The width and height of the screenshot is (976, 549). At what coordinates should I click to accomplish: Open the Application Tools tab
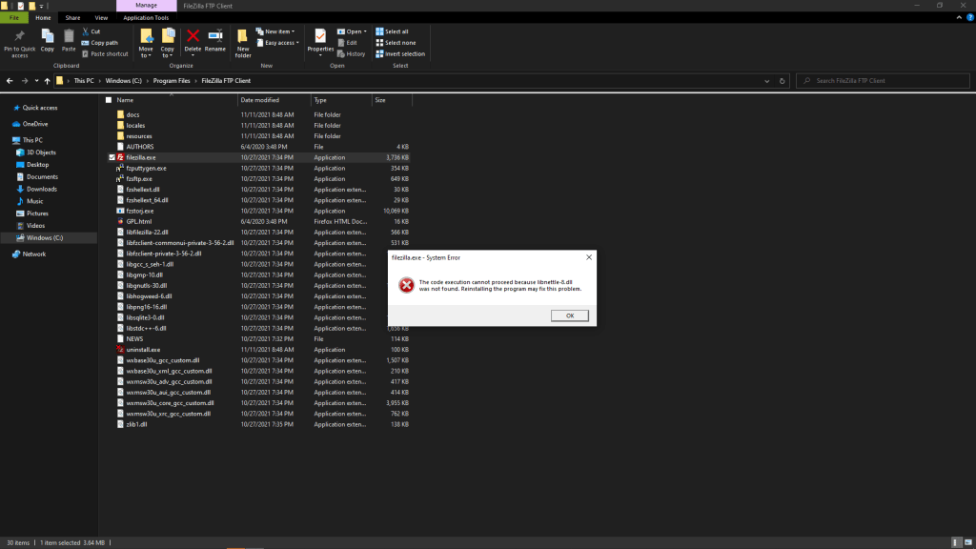click(x=146, y=17)
